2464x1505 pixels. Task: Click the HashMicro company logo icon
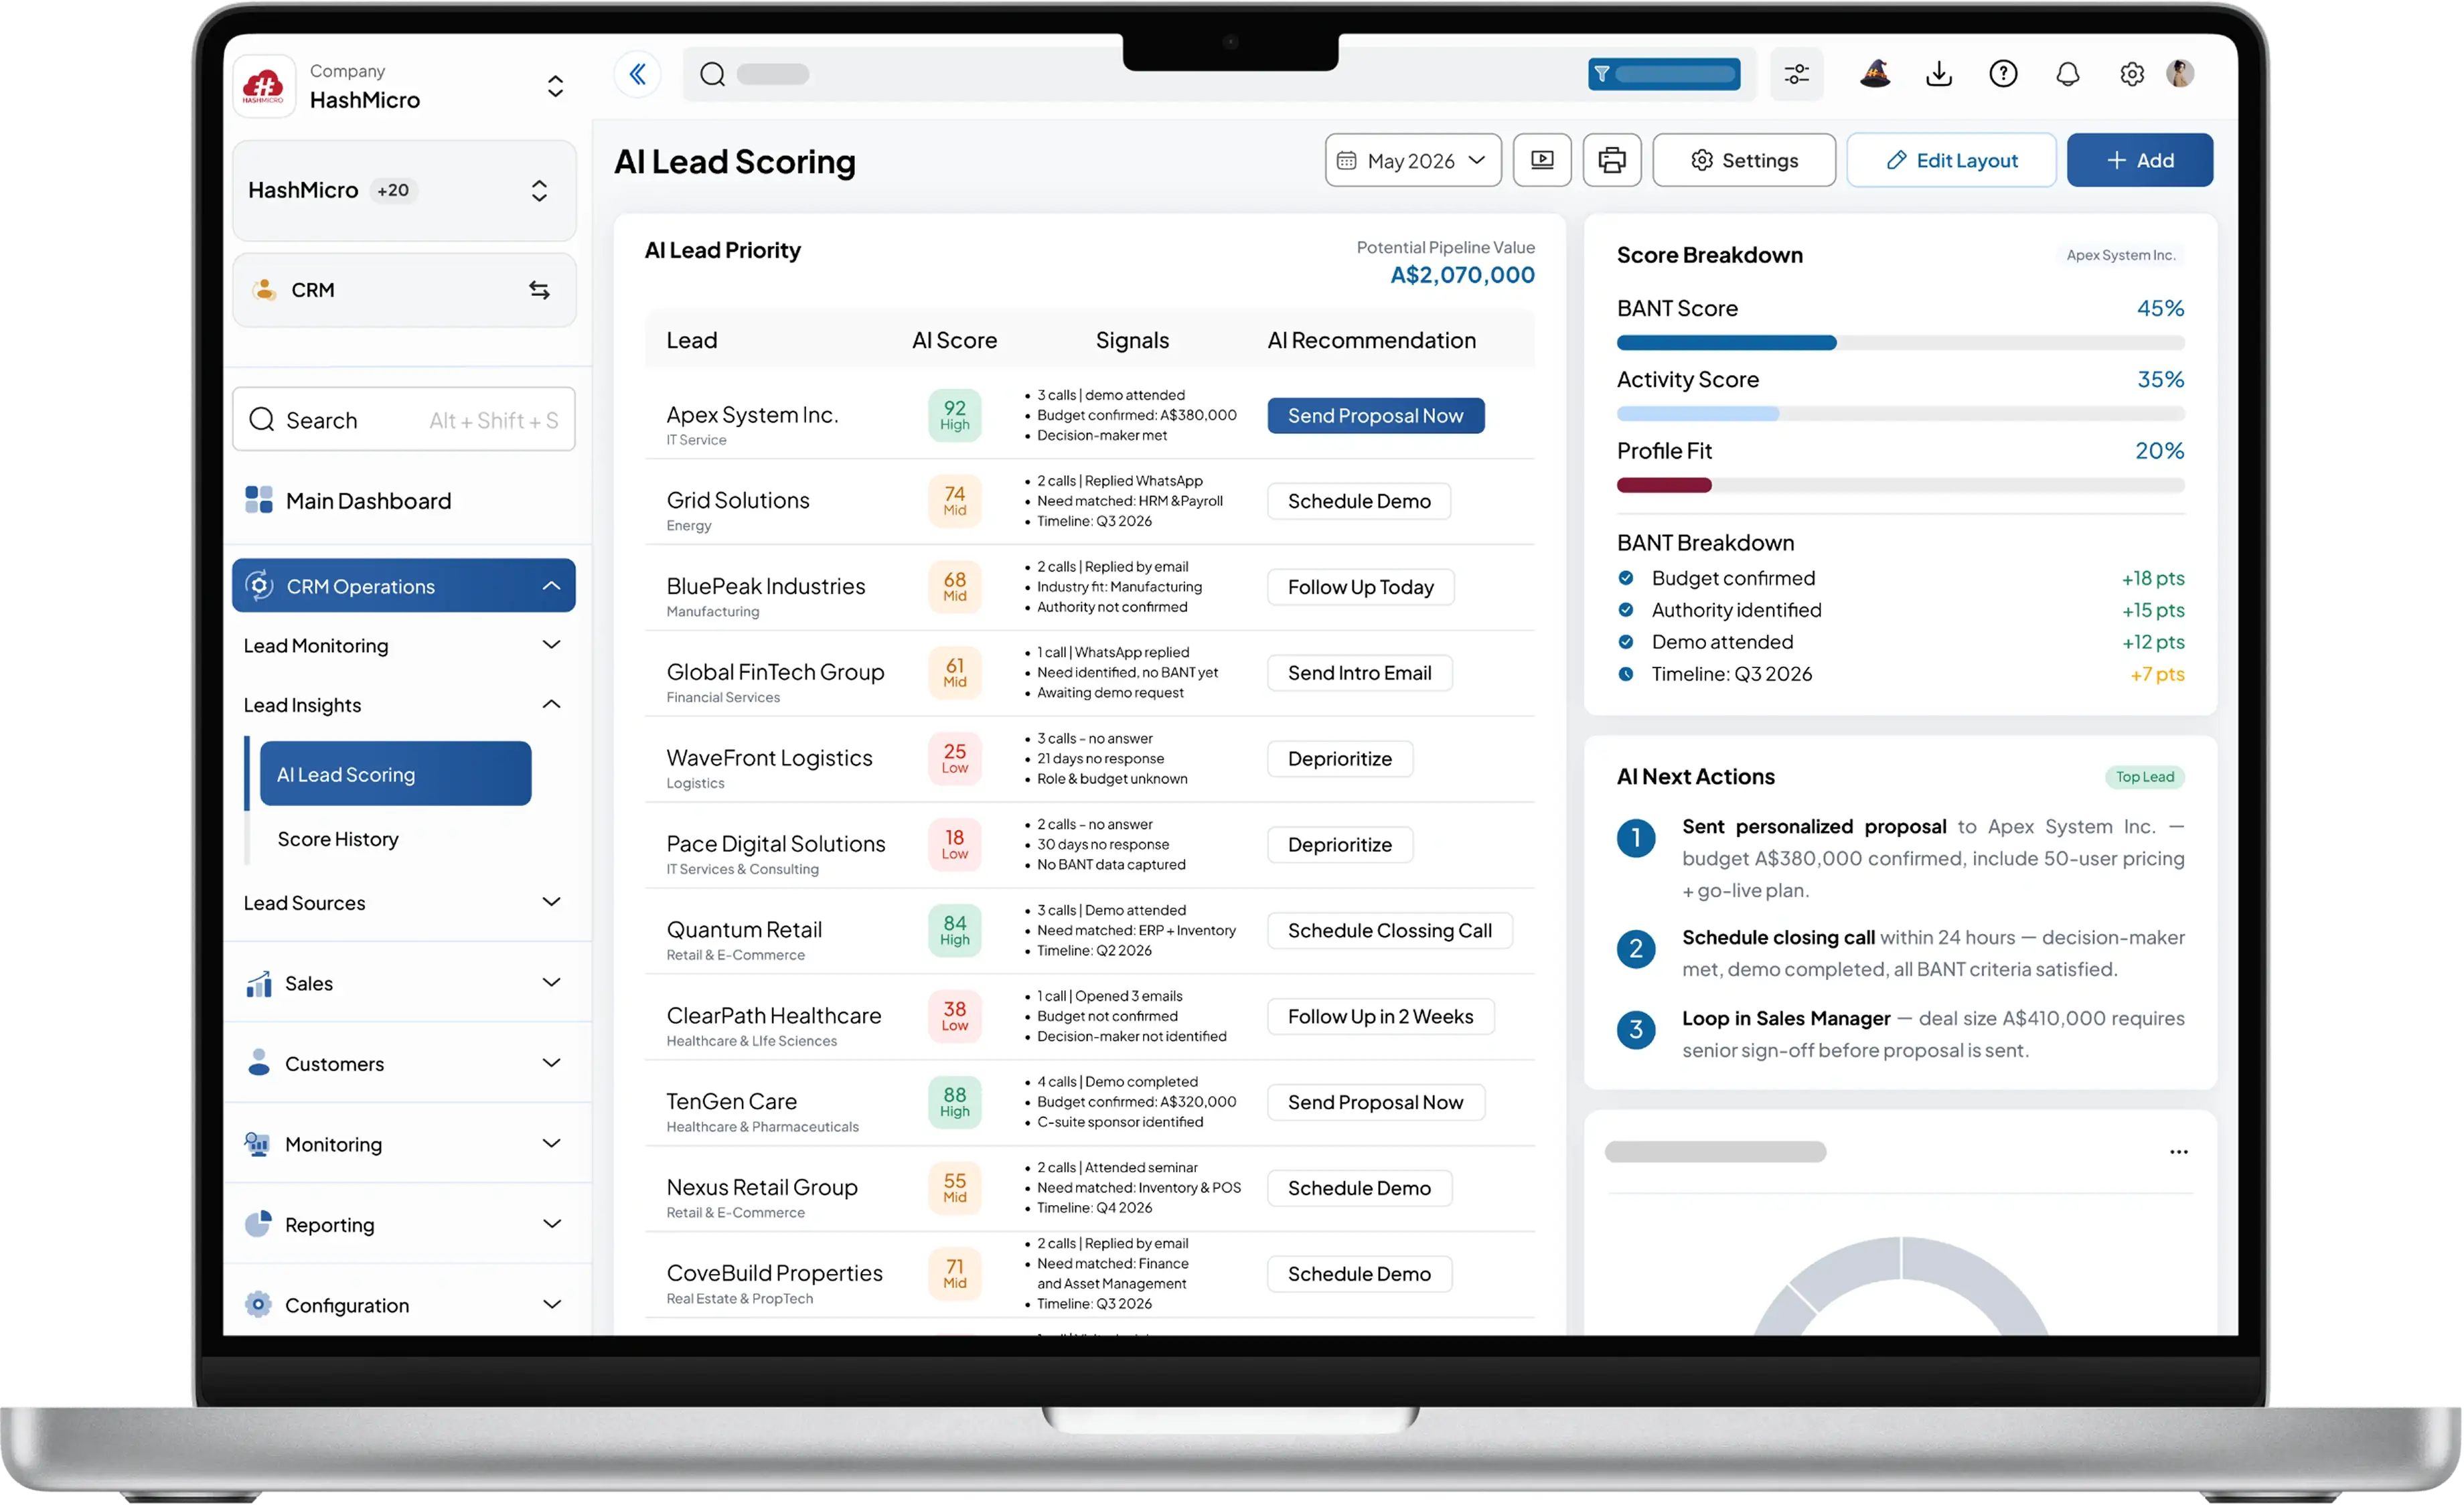coord(264,86)
